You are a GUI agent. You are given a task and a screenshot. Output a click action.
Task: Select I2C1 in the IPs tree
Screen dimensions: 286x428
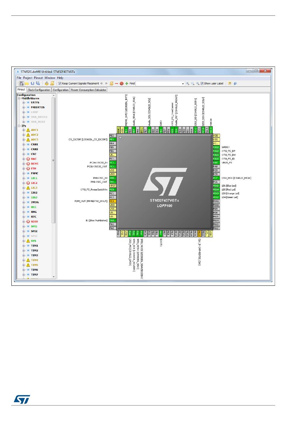pos(34,178)
